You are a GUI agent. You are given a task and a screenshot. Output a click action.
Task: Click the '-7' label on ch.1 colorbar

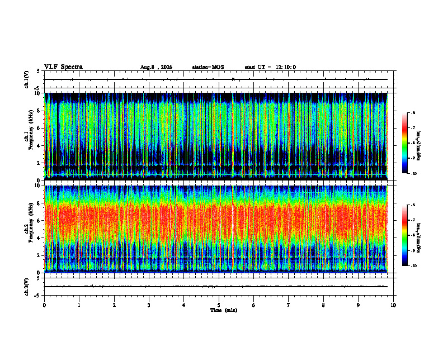(x=413, y=128)
